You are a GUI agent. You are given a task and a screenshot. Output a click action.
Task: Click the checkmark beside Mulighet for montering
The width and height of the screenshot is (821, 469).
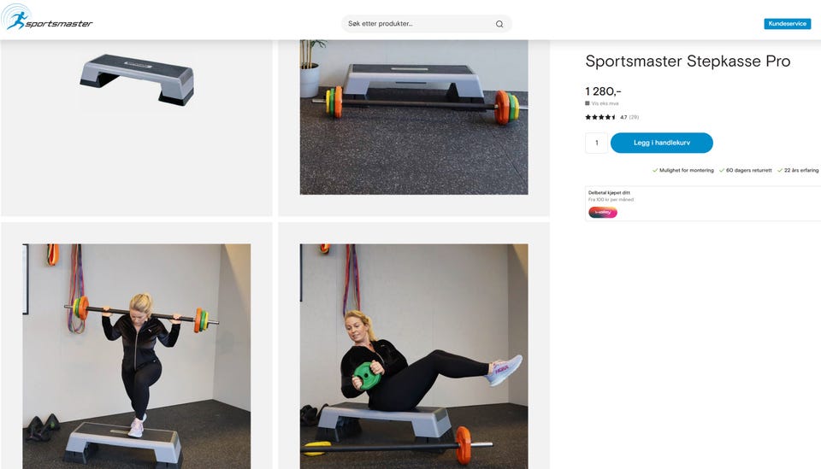(x=655, y=171)
